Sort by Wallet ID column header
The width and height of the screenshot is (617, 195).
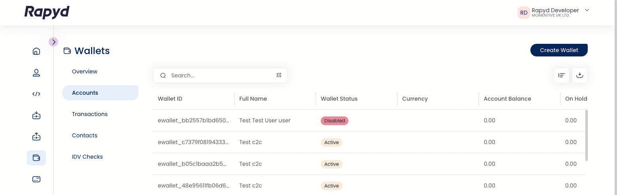[170, 99]
